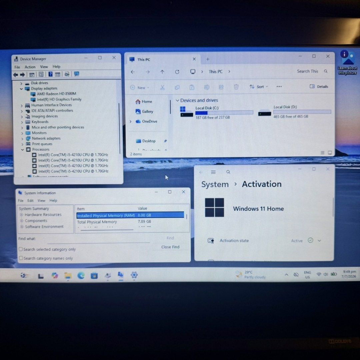
Task: Switch to details list view in This PC
Action: 322,153
